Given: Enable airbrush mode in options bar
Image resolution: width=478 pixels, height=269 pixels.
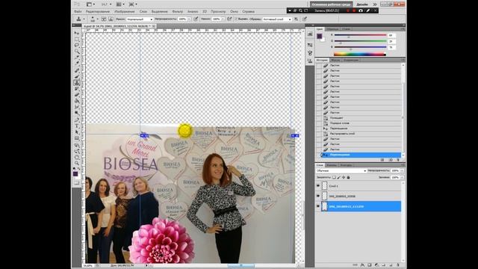Looking at the screenshot, I should [x=229, y=19].
